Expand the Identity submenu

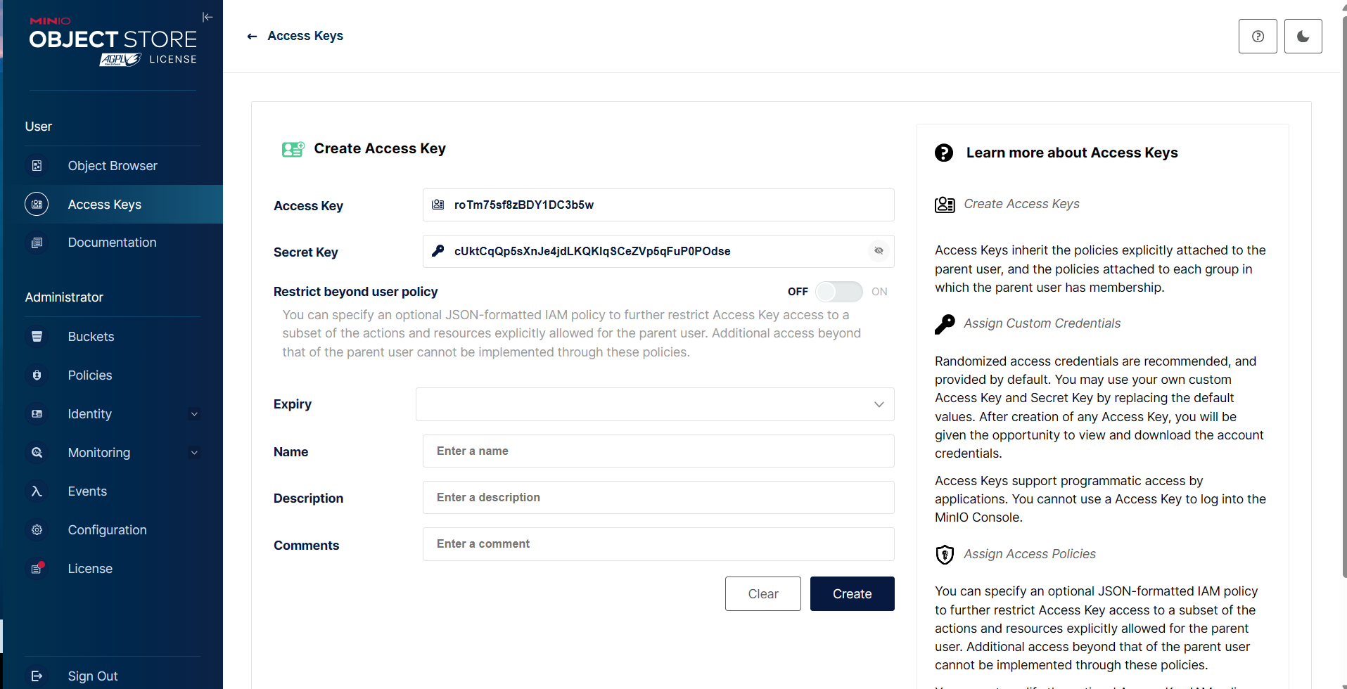click(194, 414)
